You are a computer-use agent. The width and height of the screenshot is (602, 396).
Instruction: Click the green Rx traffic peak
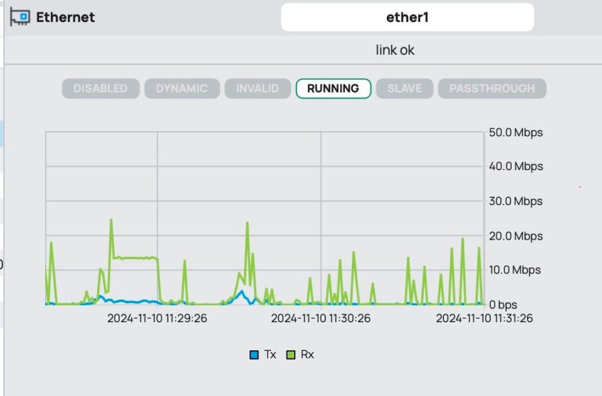click(112, 220)
